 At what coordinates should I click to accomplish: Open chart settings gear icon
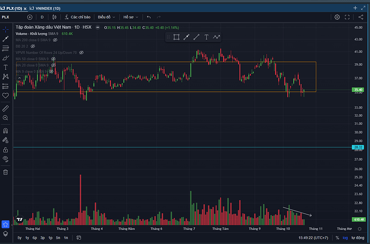coord(337,17)
